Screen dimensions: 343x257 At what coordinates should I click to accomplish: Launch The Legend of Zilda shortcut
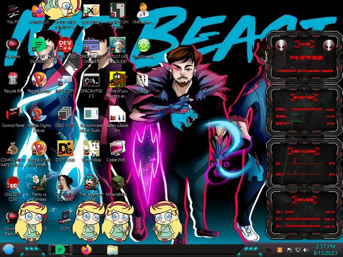[x=91, y=188]
